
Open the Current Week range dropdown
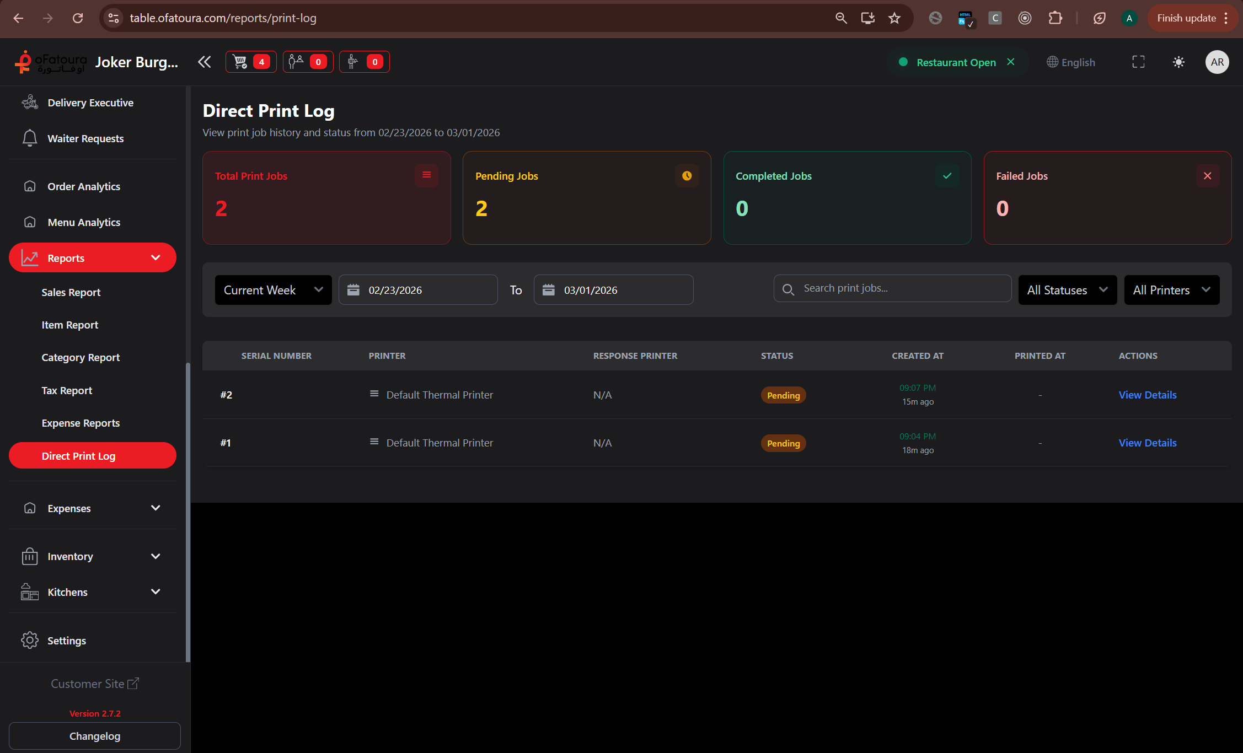[273, 290]
